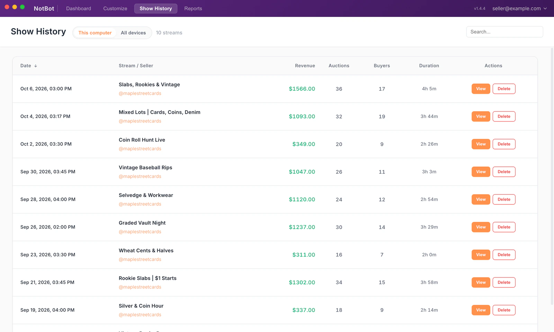View the Coin Roll Hunt Live stream
Image resolution: width=554 pixels, height=332 pixels.
click(x=481, y=144)
